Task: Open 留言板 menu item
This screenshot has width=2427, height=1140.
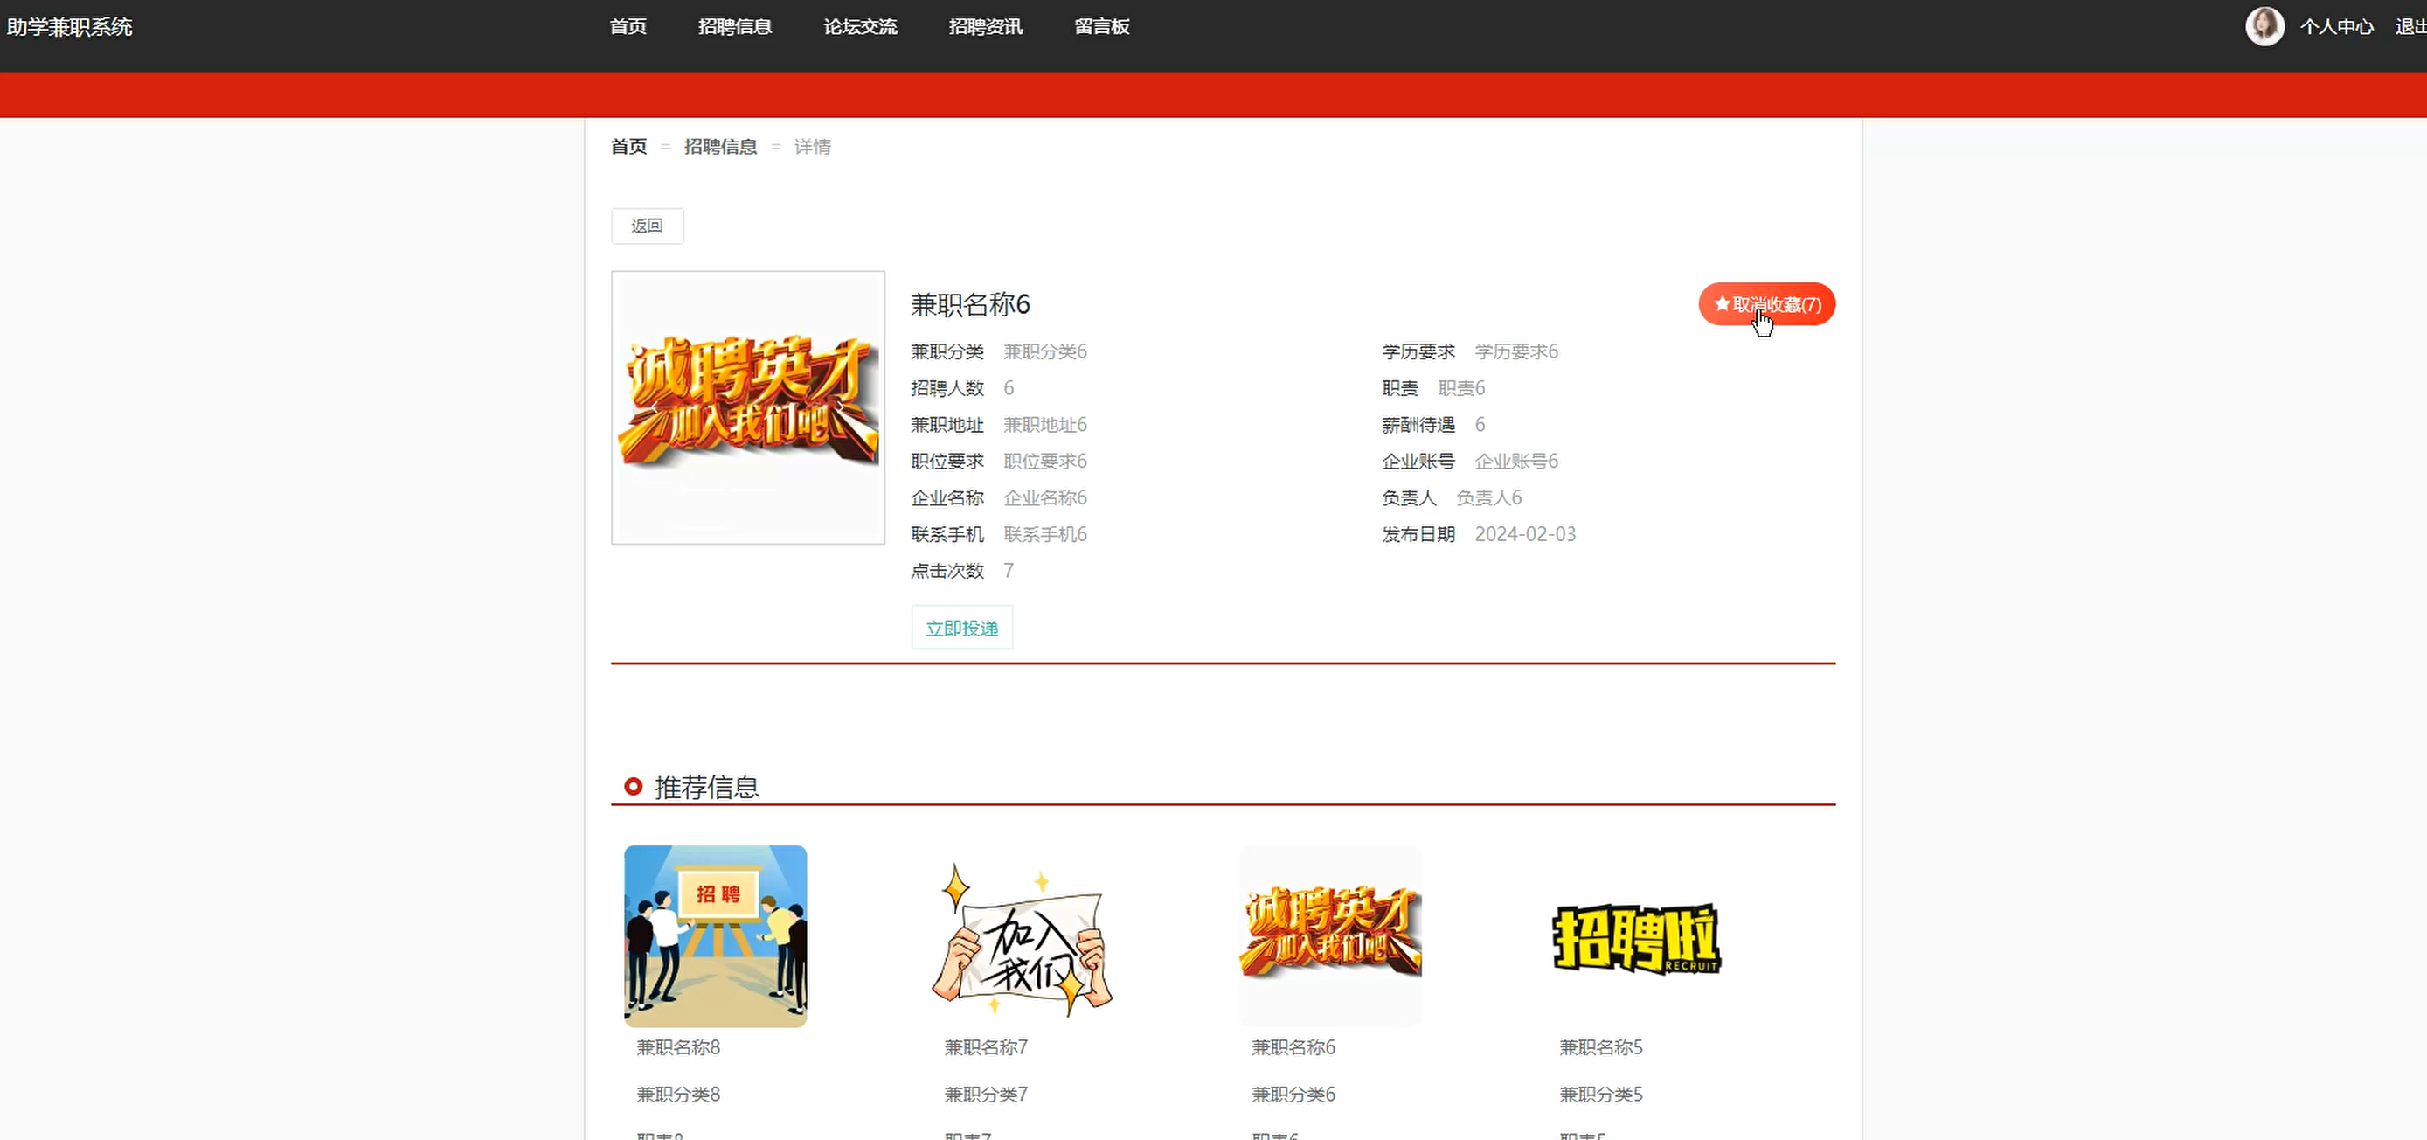Action: tap(1101, 26)
